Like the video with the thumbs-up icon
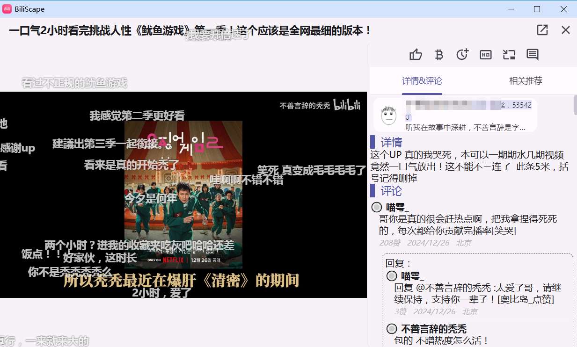 416,55
